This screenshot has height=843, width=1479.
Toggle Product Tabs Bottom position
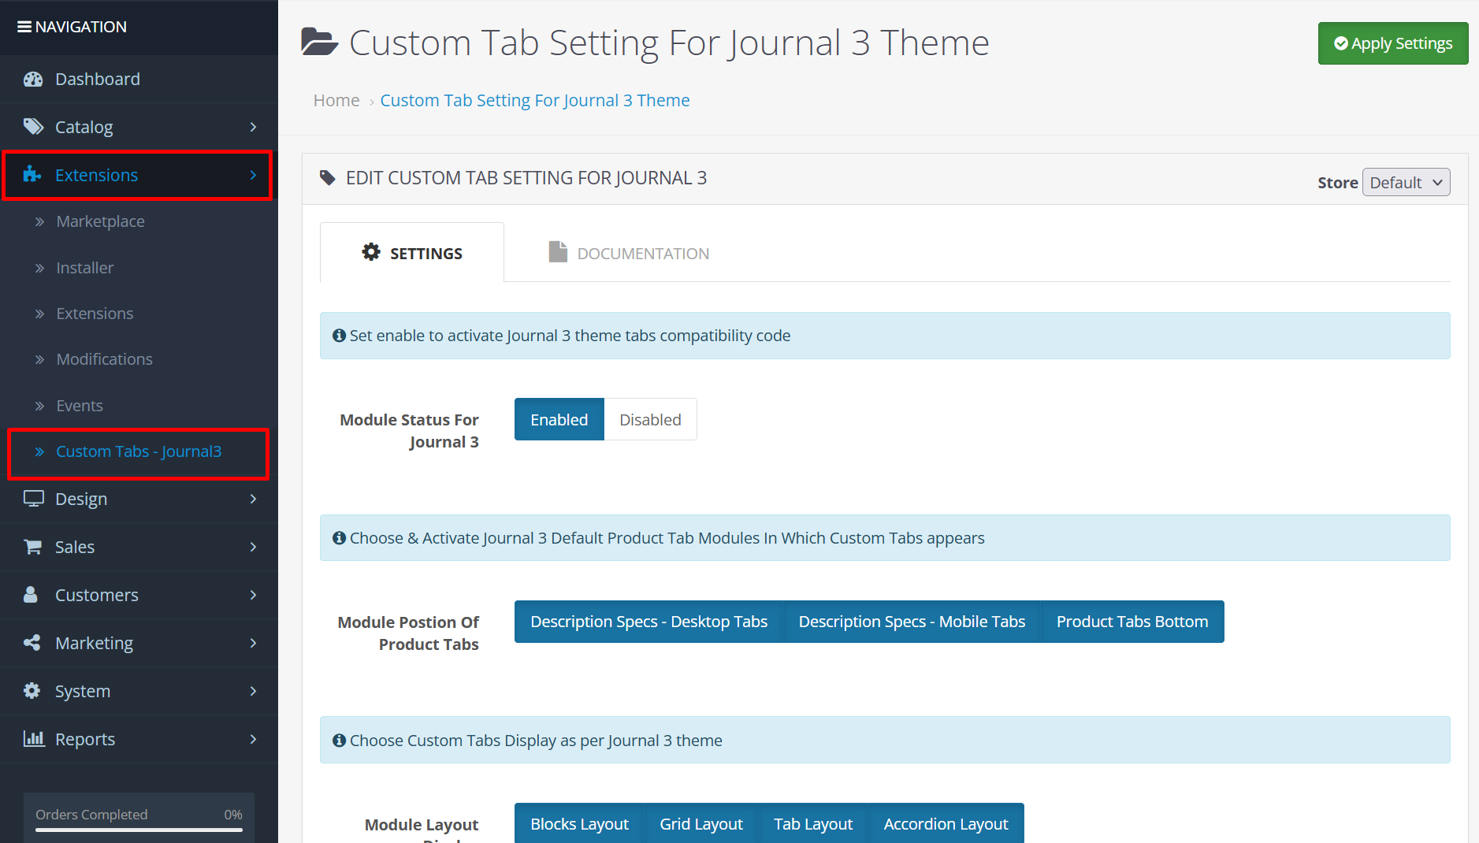click(x=1132, y=622)
